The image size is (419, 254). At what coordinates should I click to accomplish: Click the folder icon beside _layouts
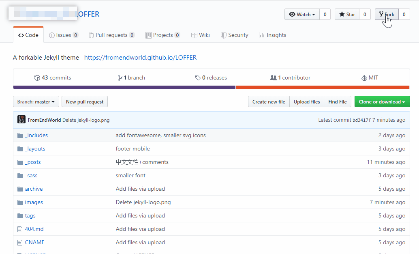(x=20, y=149)
